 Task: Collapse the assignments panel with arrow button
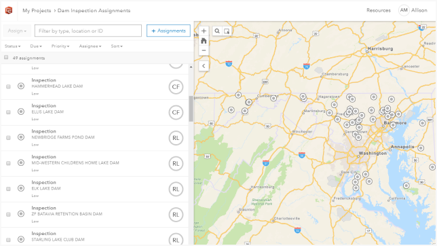click(x=204, y=66)
